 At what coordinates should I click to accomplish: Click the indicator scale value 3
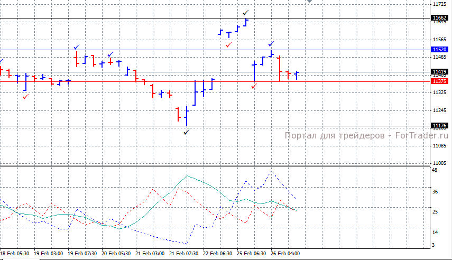pos(433,245)
